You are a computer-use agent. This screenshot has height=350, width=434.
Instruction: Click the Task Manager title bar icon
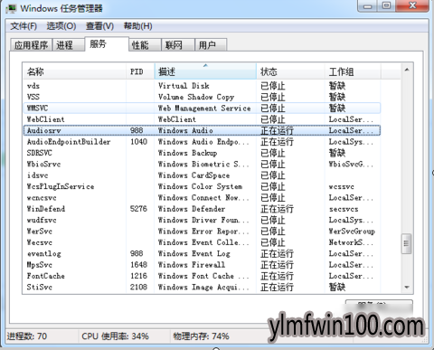click(11, 8)
